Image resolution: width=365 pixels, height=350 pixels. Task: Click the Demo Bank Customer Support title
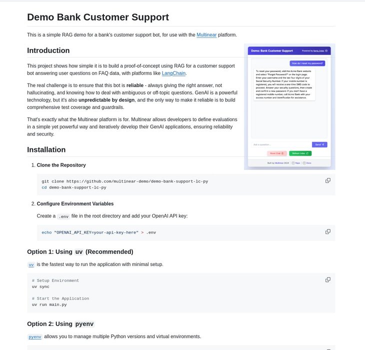[98, 17]
